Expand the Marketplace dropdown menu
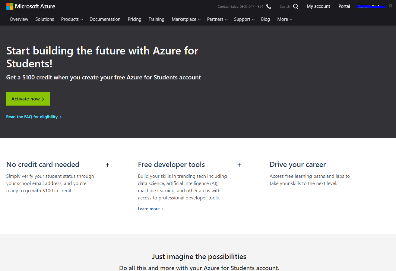Image resolution: width=396 pixels, height=271 pixels. [186, 19]
